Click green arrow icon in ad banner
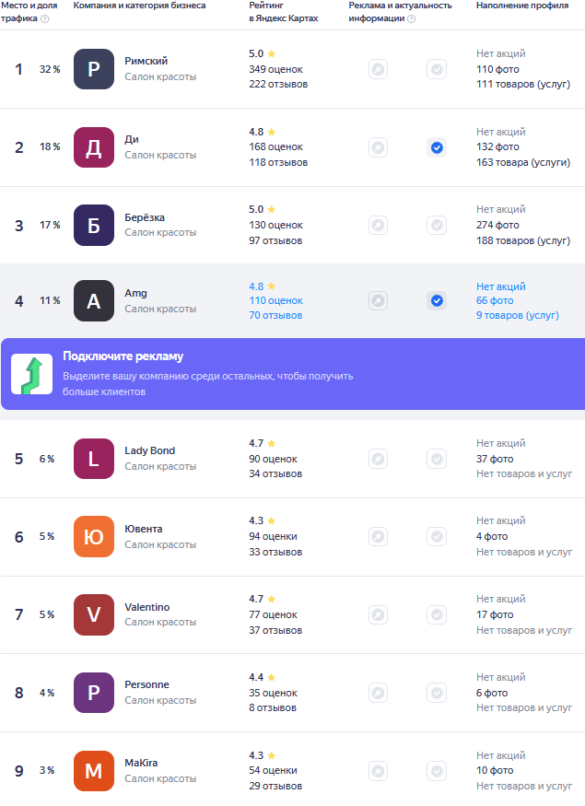585x806 pixels. pos(31,374)
